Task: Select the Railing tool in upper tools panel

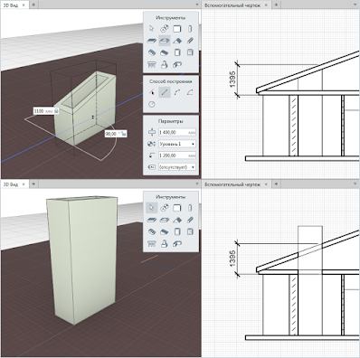Action: coord(151,64)
